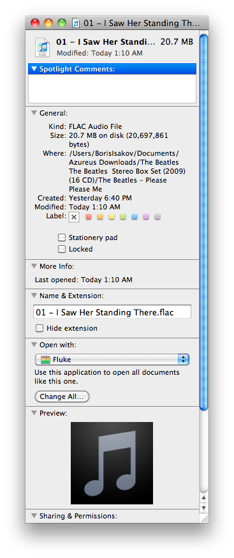Enable the Locked checkbox
Viewport: 234px width, 558px height.
(62, 249)
